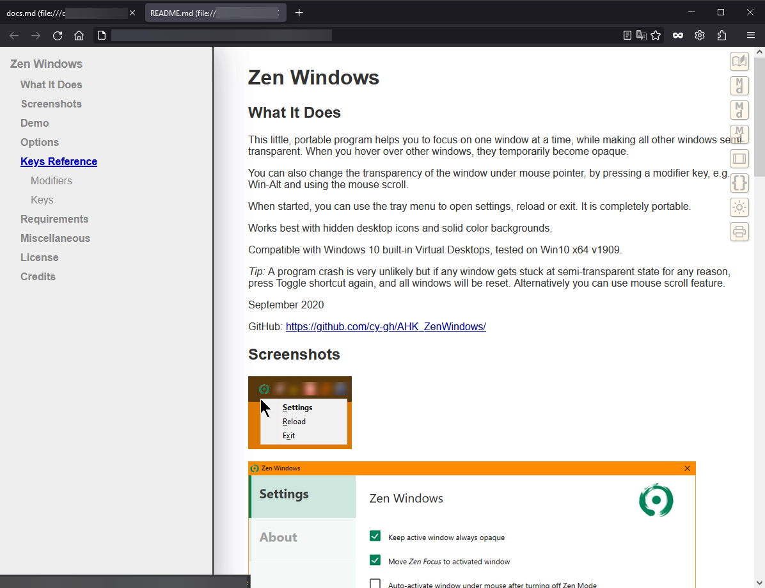Toggle the light theme sun icon

pyautogui.click(x=739, y=207)
